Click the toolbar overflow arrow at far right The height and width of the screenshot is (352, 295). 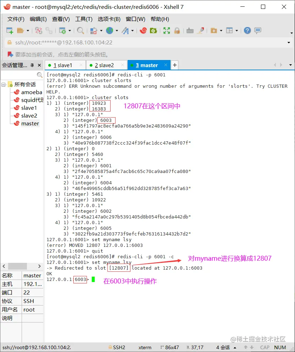pyautogui.click(x=291, y=33)
